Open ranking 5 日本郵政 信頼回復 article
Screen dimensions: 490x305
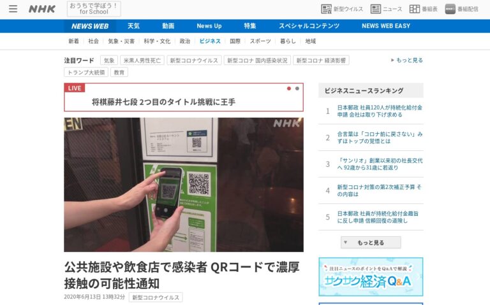tap(378, 217)
